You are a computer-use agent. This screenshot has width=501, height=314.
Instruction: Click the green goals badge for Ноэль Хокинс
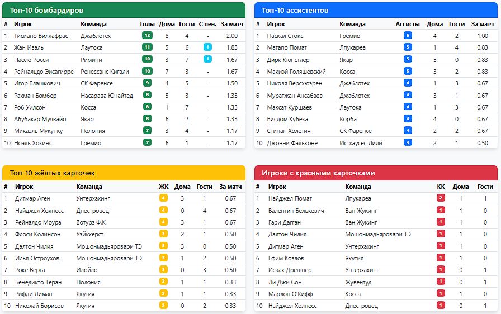[147, 143]
